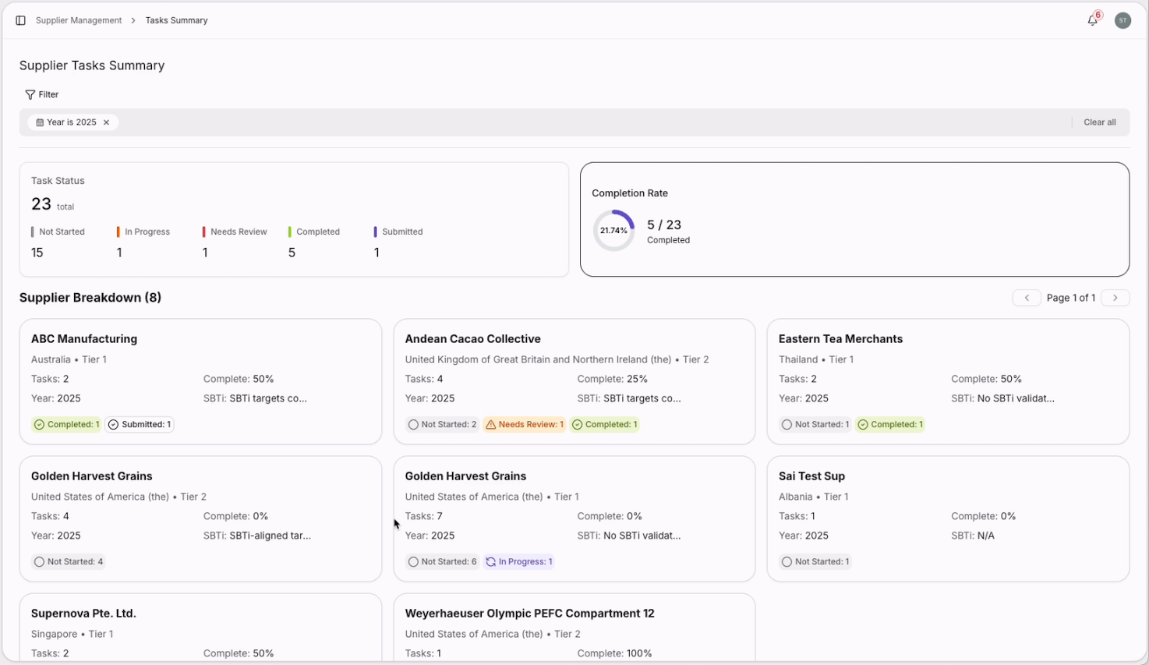Click Completed: 1 badge on Eastern Tea Merchants
This screenshot has height=665, width=1149.
[890, 425]
